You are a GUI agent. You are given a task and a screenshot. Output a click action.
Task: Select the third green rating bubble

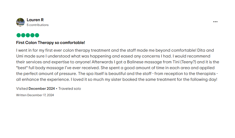click(28, 35)
